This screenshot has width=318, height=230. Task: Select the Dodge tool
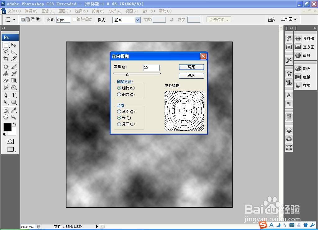[x=14, y=87]
